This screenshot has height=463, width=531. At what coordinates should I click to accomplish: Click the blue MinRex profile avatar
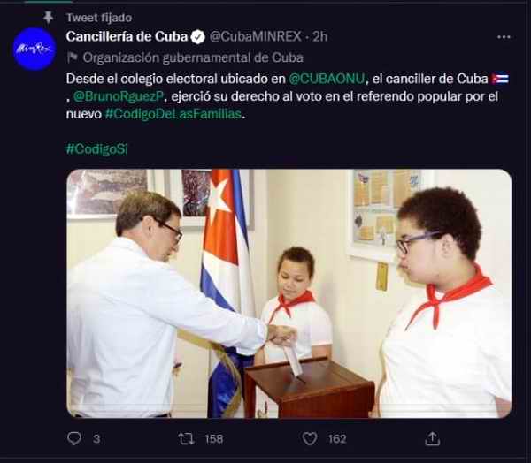tap(35, 49)
